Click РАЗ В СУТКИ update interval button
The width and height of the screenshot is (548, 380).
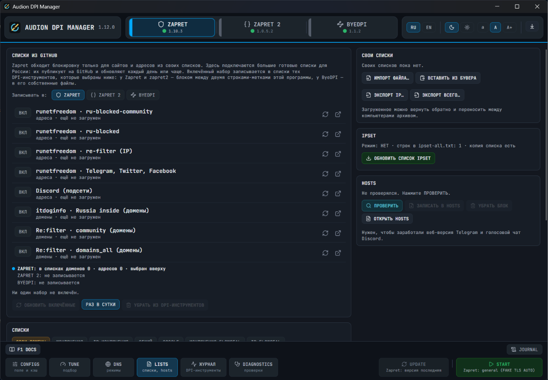point(100,305)
